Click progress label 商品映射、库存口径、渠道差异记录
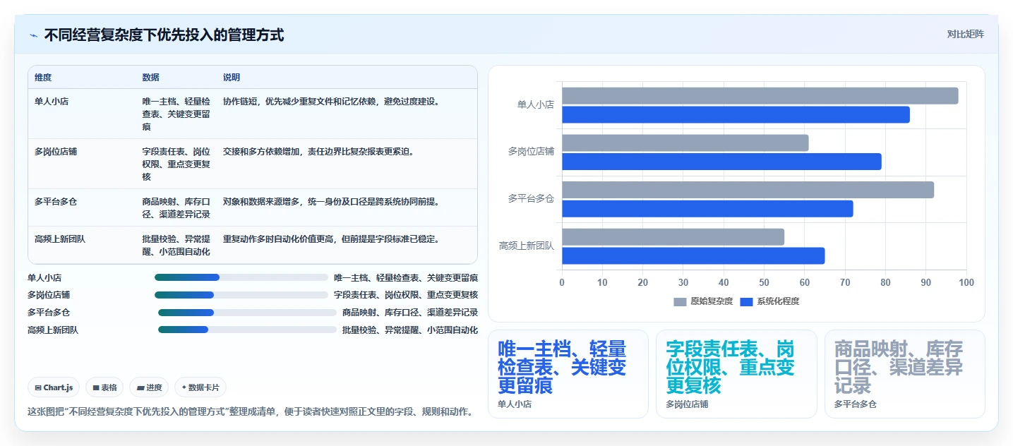Viewport: 1013px width, 446px height. [410, 312]
